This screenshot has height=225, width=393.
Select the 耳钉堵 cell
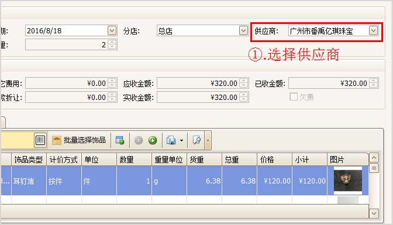[29, 181]
